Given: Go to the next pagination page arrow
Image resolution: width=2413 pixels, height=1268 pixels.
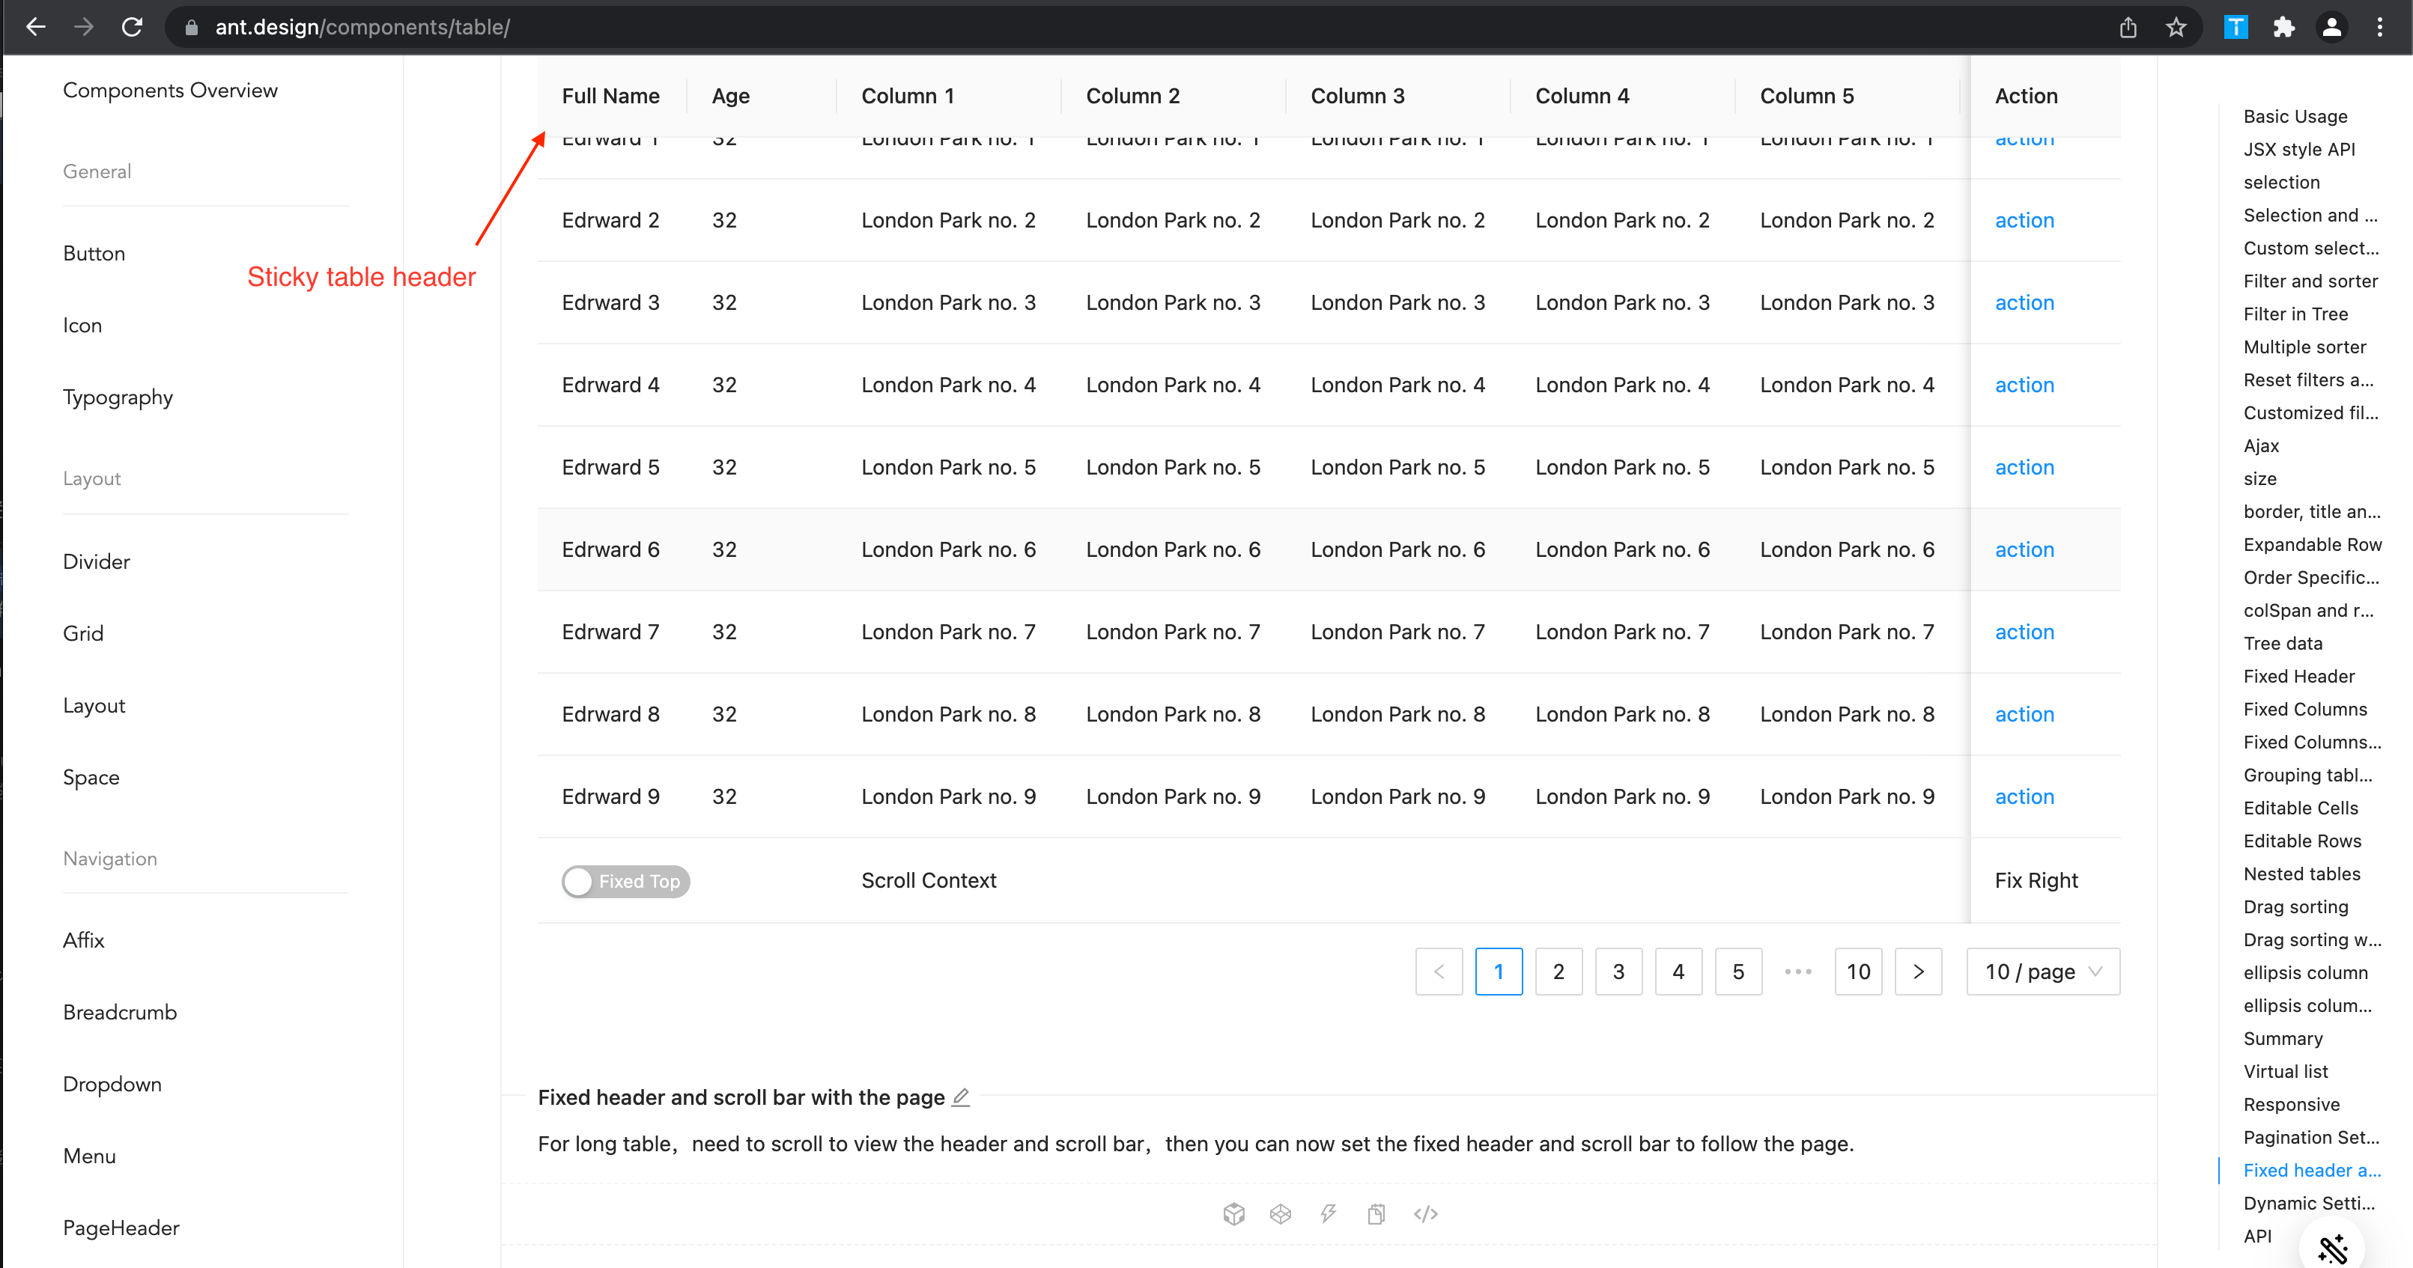Looking at the screenshot, I should [x=1917, y=971].
